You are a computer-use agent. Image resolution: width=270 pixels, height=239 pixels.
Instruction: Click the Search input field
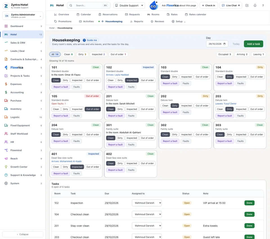click(89, 6)
